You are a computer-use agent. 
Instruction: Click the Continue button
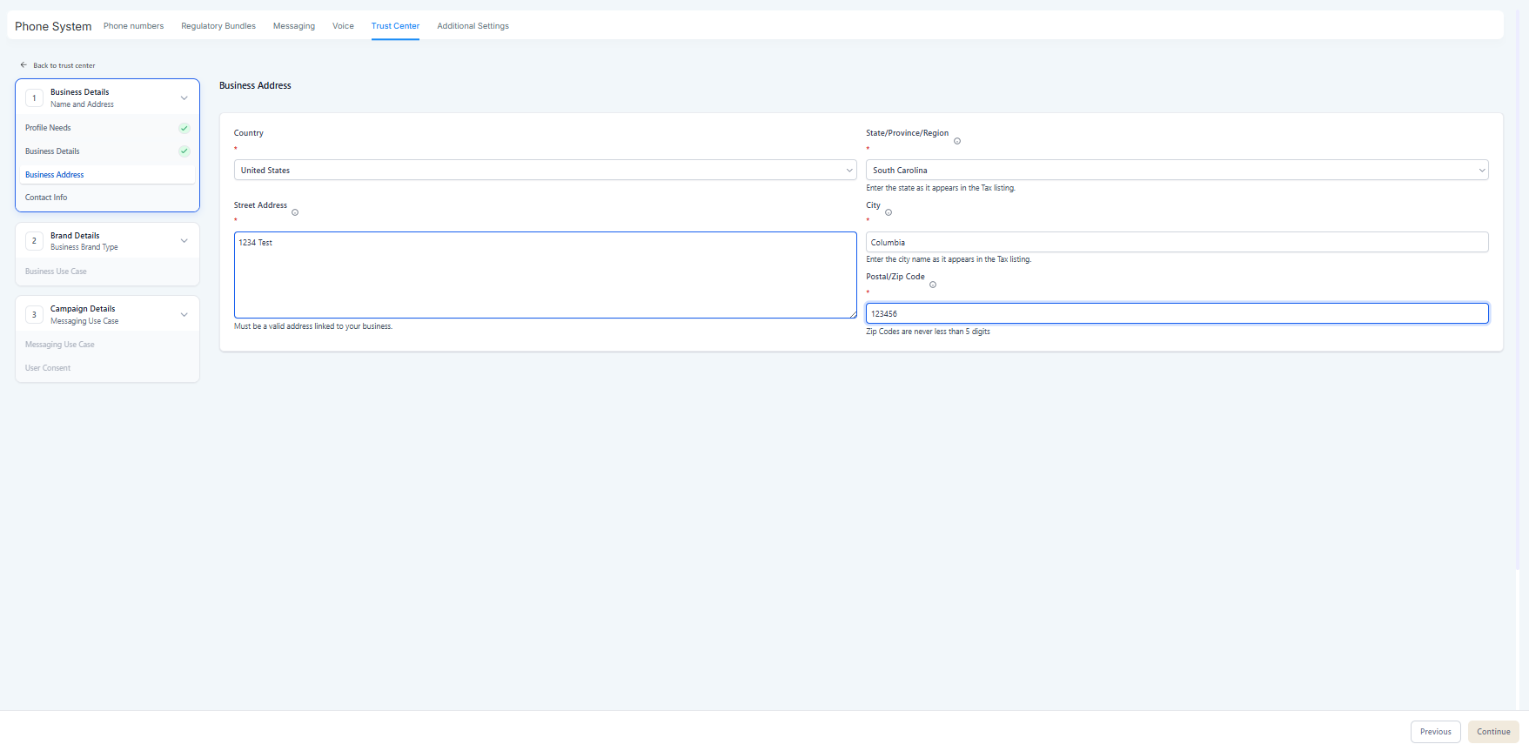tap(1493, 732)
